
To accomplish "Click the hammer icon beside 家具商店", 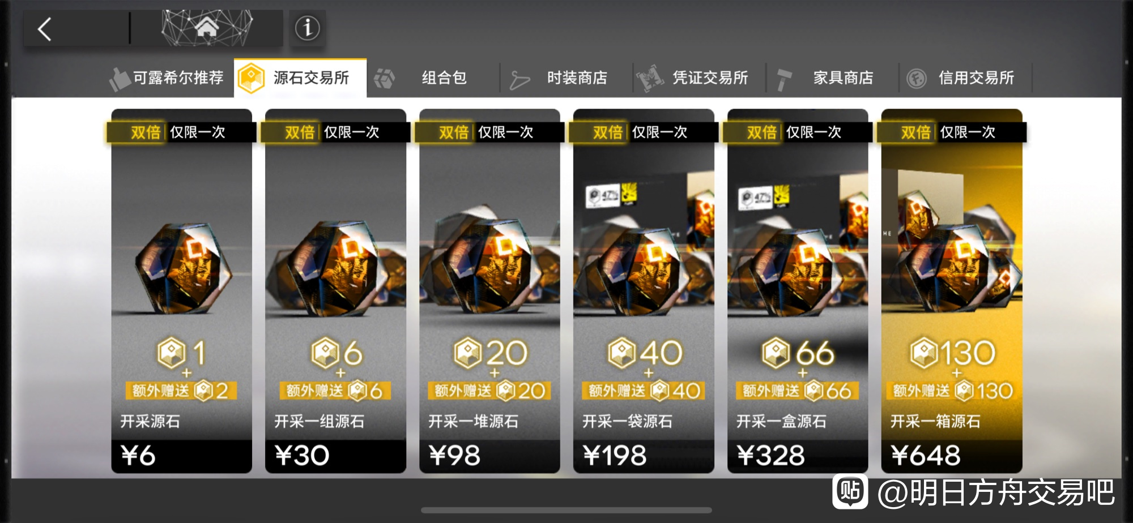I will point(784,79).
